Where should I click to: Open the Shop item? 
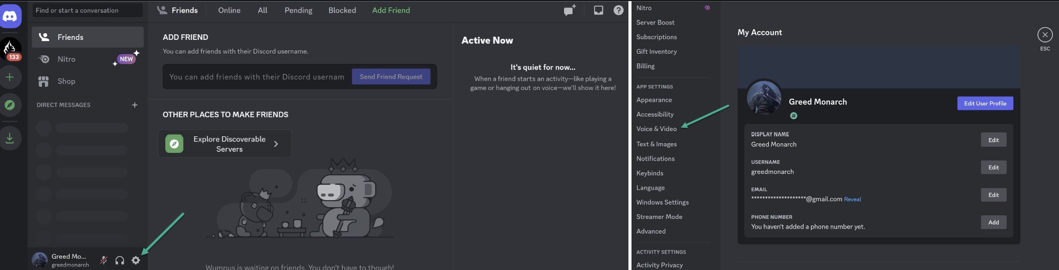[88, 81]
